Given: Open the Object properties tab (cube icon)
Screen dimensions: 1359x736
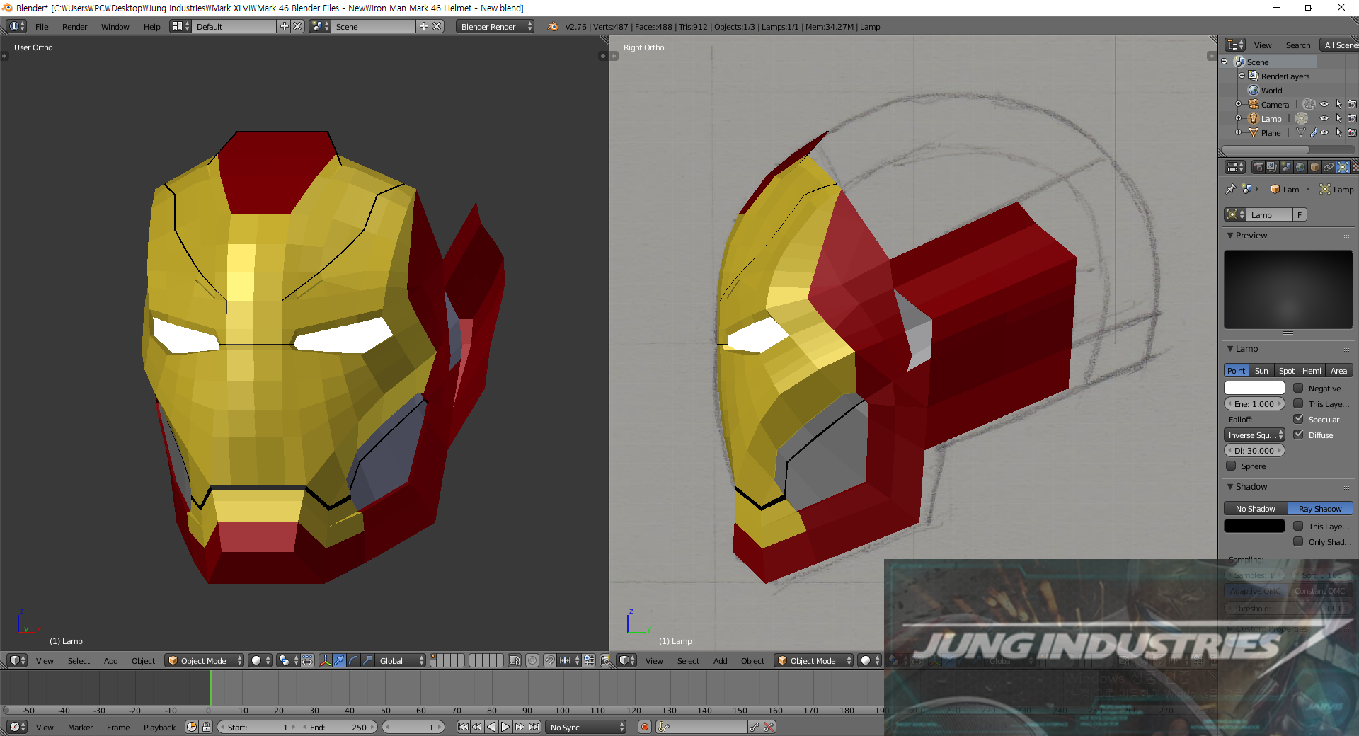Looking at the screenshot, I should point(1314,167).
